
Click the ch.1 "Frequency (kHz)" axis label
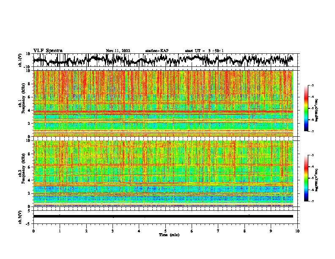pyautogui.click(x=23, y=99)
